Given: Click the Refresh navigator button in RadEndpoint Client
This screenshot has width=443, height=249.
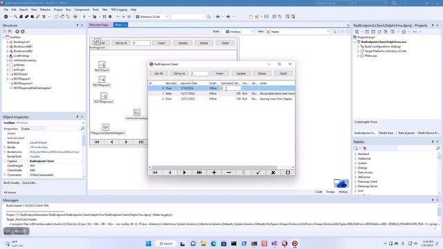Looking at the screenshot, I should coord(288,172).
